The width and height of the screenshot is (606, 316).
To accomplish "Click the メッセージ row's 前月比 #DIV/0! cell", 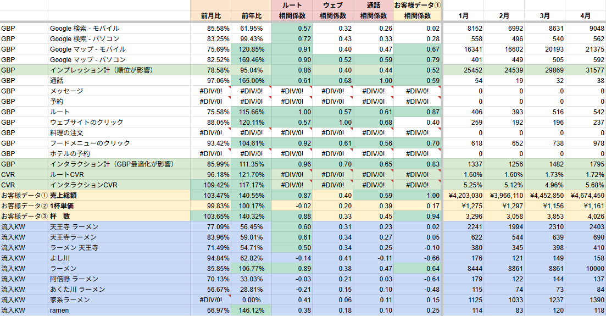I will [210, 91].
